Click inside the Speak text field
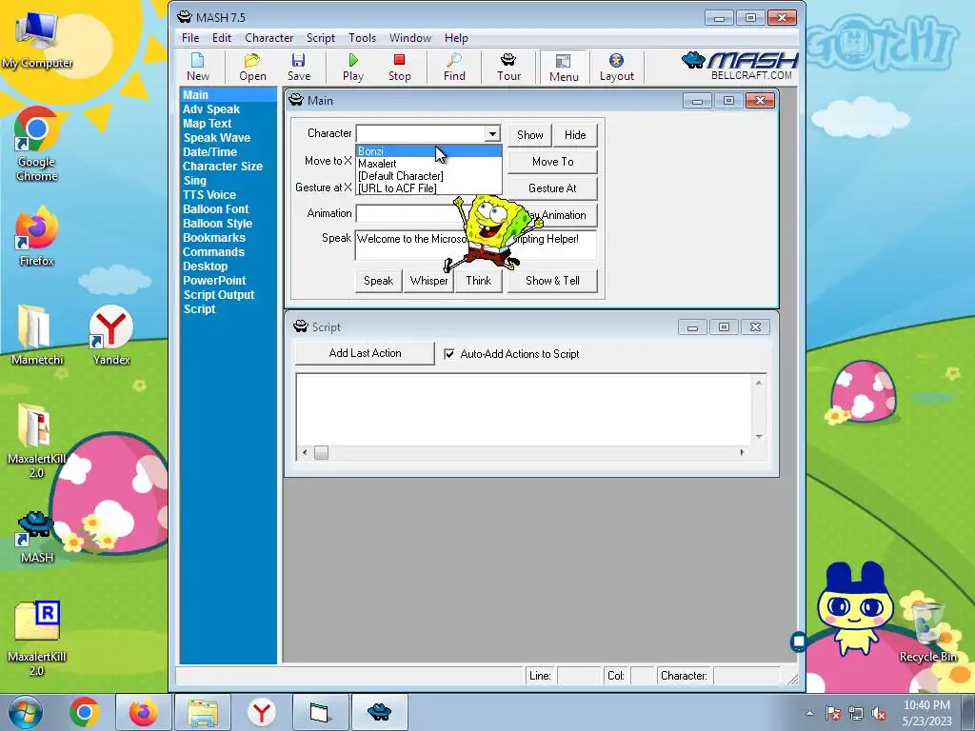 tap(476, 245)
